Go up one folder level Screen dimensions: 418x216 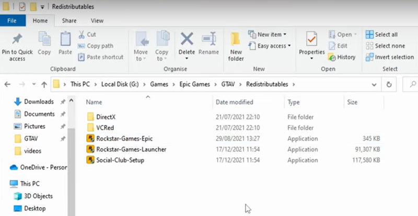click(44, 84)
